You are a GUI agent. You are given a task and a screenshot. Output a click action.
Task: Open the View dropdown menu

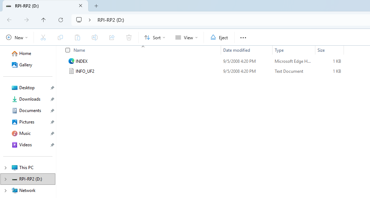[186, 37]
